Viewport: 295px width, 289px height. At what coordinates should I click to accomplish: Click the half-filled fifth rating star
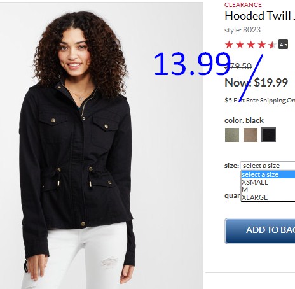pos(272,45)
